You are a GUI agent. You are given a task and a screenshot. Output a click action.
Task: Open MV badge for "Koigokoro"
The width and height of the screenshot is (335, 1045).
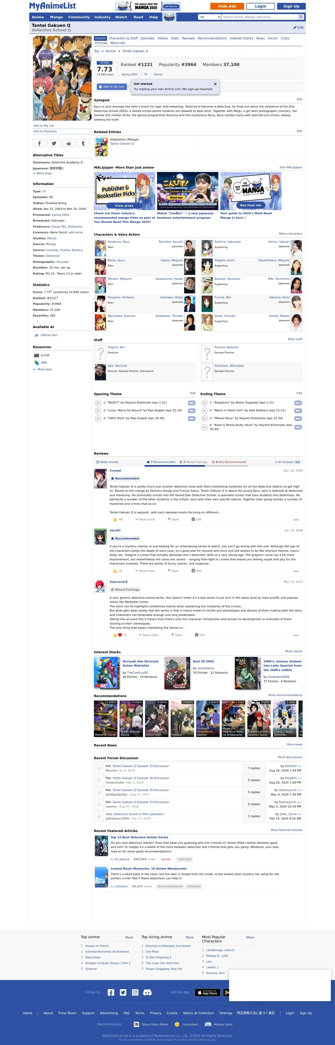pyautogui.click(x=298, y=403)
